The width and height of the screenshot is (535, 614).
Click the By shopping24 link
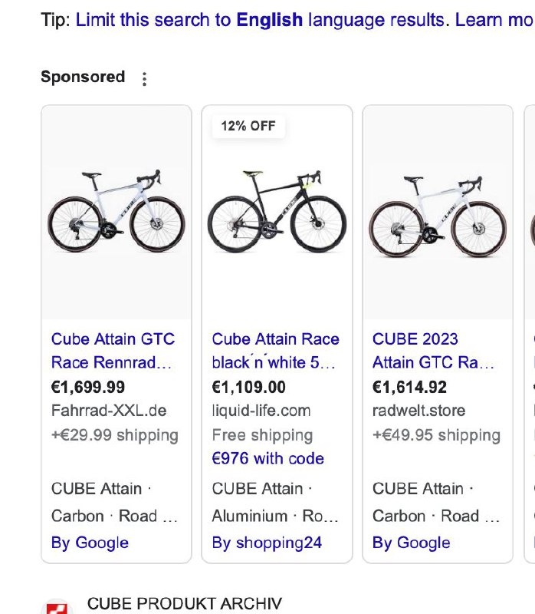[x=267, y=543]
